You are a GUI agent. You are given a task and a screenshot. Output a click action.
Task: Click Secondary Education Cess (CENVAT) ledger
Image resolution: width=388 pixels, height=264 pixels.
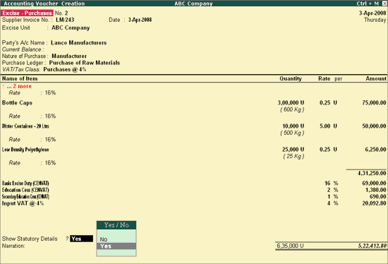click(x=25, y=197)
